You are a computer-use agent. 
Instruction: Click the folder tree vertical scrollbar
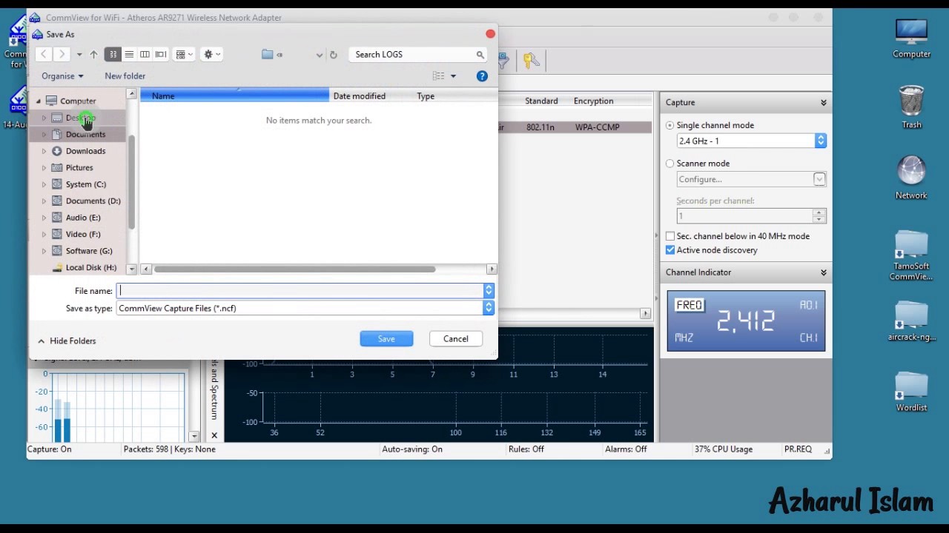click(131, 181)
